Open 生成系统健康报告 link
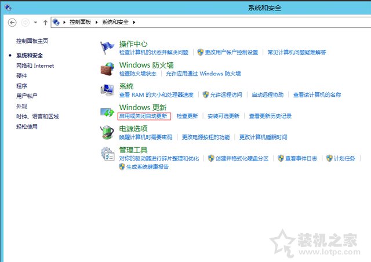371x262 pixels. pyautogui.click(x=147, y=167)
